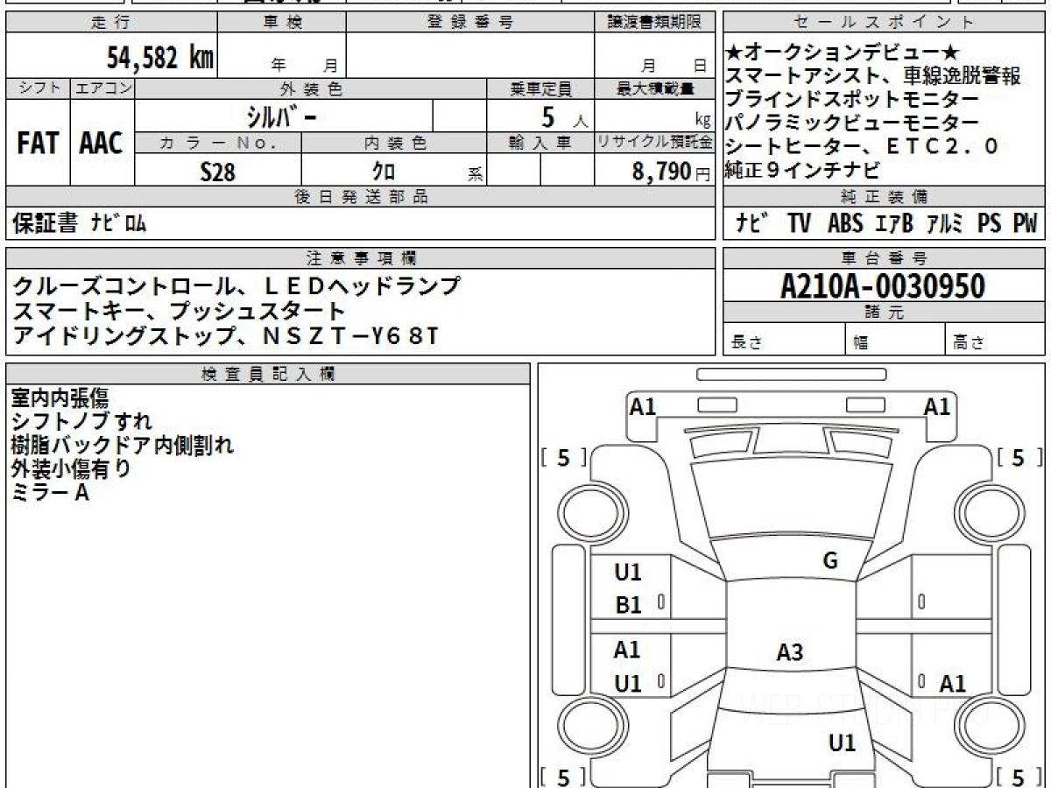Click the 内装色 header

tap(395, 143)
